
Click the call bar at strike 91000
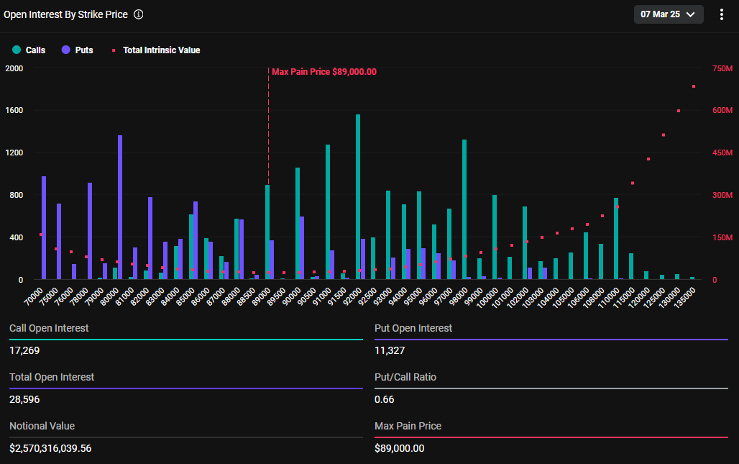pyautogui.click(x=328, y=211)
